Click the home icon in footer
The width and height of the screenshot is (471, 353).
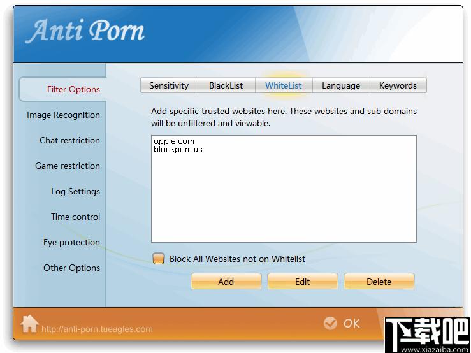pyautogui.click(x=29, y=324)
